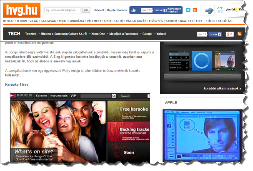
Task: Click the Karaoke4Free logo
Action: pos(22,96)
